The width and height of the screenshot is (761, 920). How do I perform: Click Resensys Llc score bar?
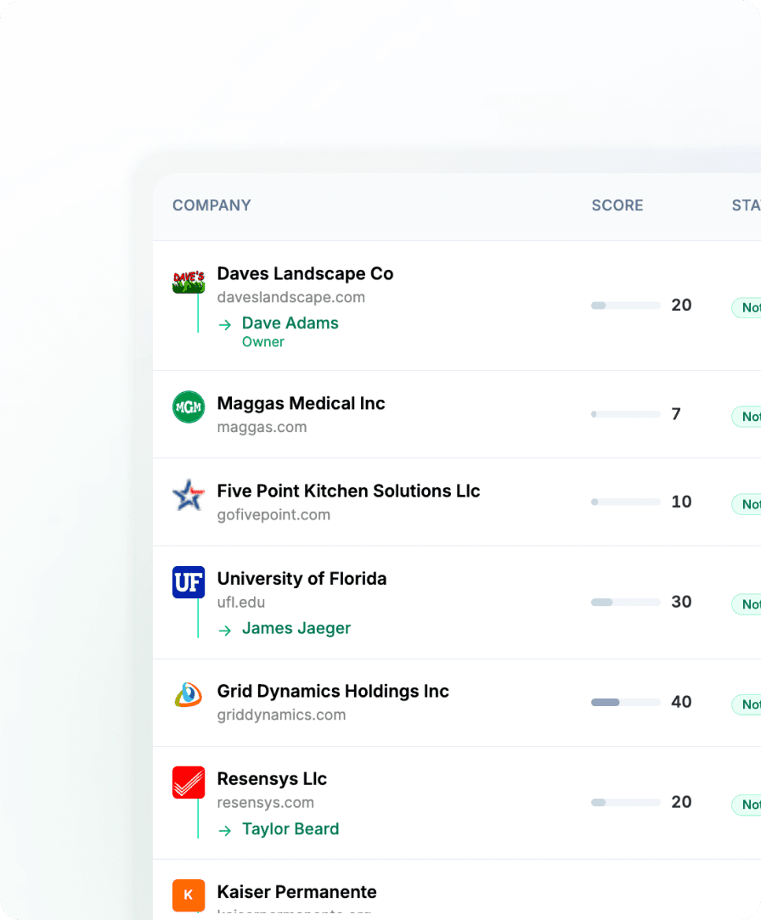[x=626, y=802]
